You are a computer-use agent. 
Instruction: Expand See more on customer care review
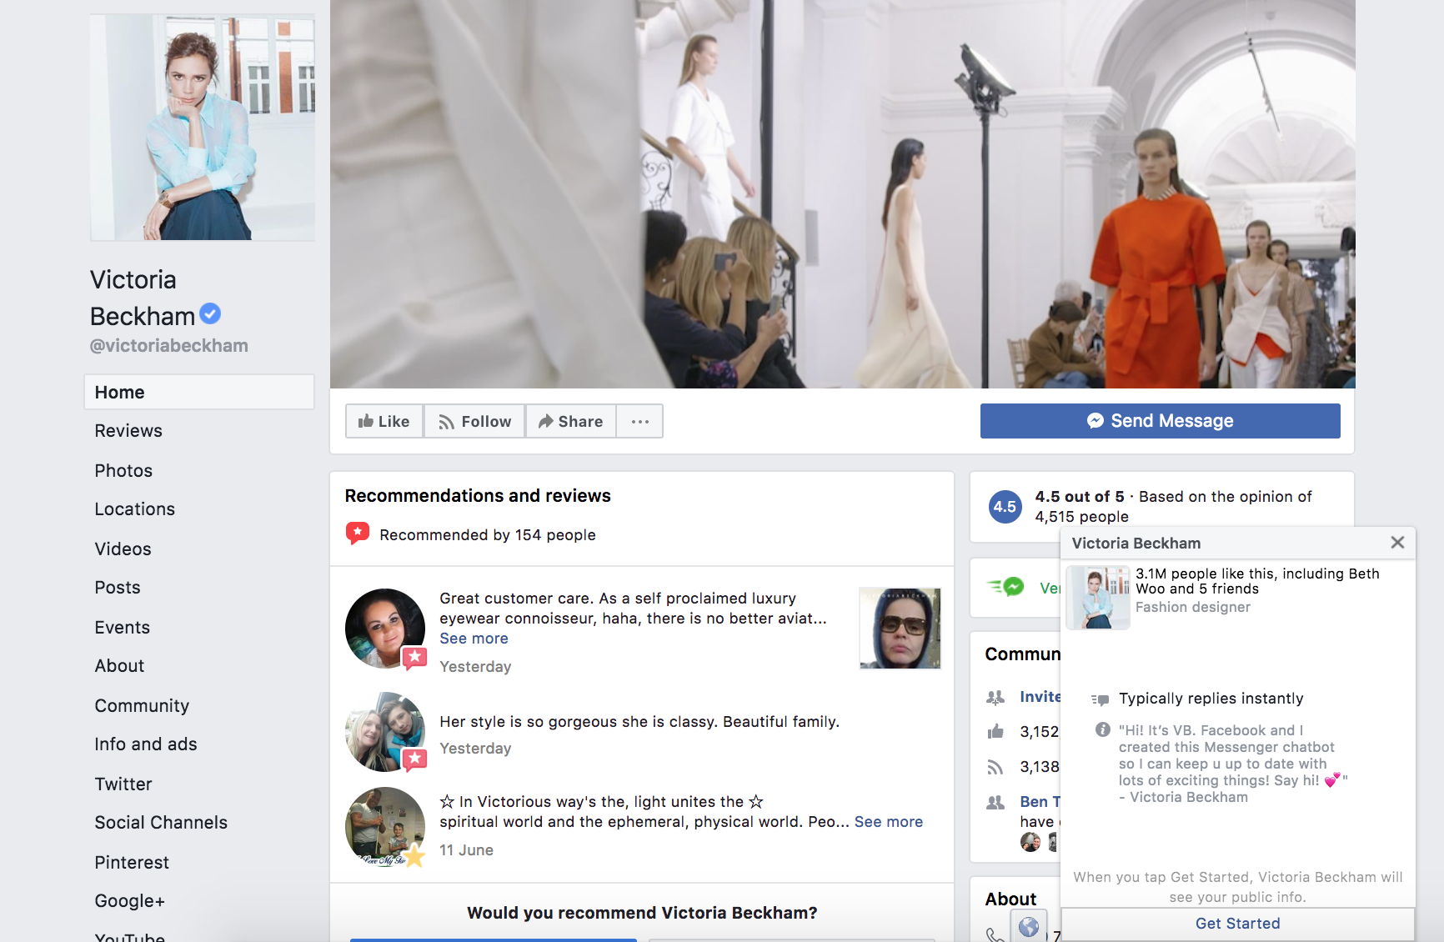click(x=474, y=639)
